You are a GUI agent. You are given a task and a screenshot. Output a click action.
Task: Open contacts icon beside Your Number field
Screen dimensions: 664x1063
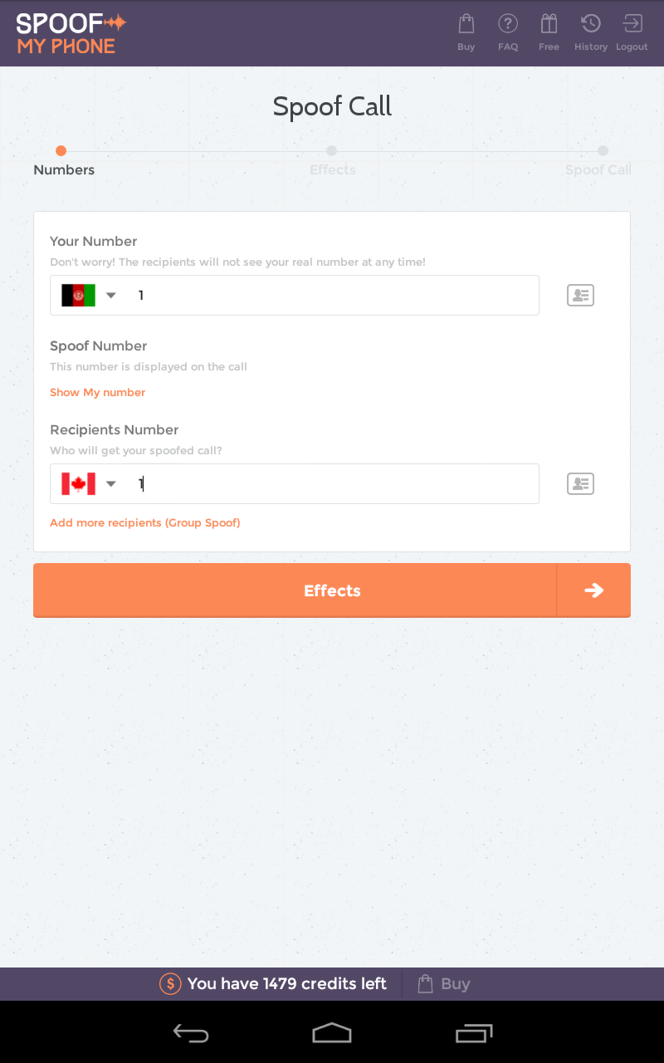click(580, 296)
